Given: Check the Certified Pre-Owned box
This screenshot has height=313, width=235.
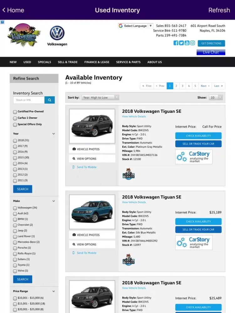Looking at the screenshot, I should pos(15,112).
